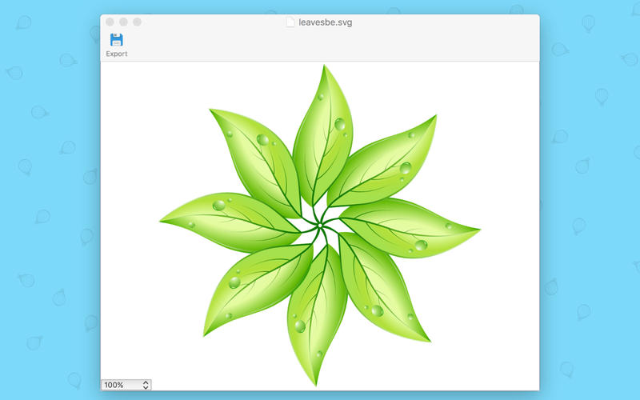The image size is (640, 400).
Task: Maximize the leavesbe.svg window
Action: tap(137, 22)
